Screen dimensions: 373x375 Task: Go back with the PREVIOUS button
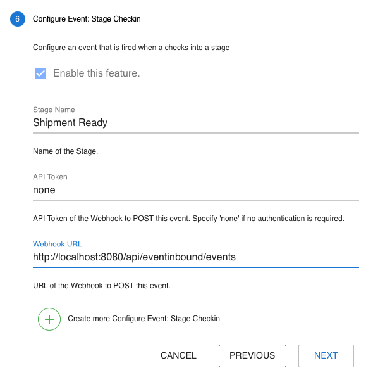252,355
